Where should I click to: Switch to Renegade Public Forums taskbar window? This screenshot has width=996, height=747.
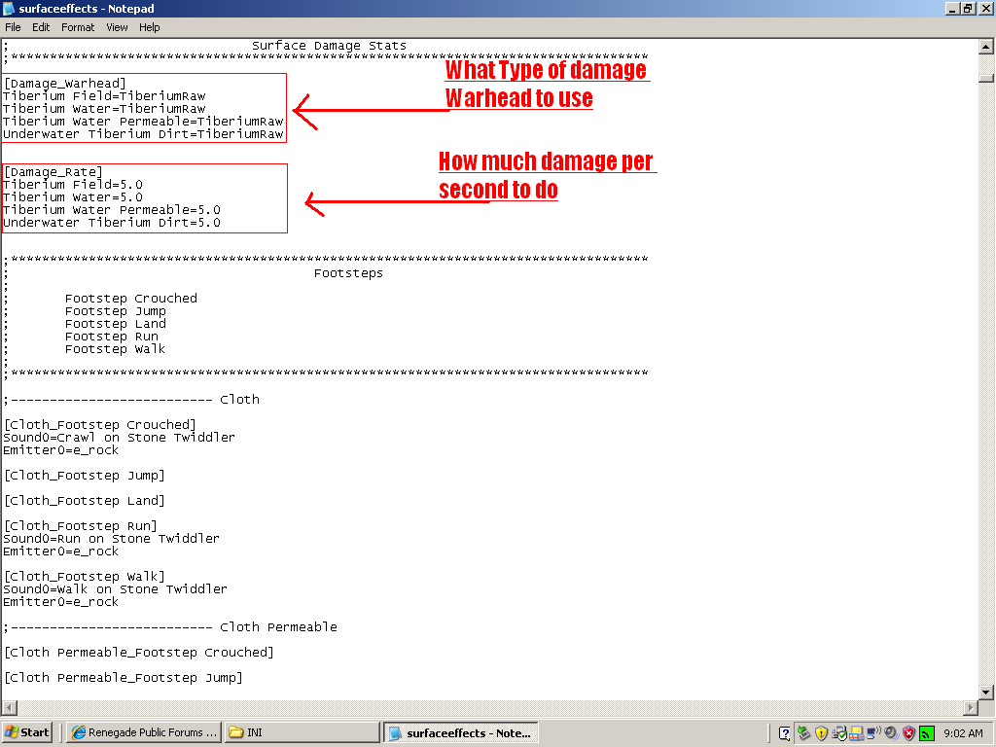143,732
